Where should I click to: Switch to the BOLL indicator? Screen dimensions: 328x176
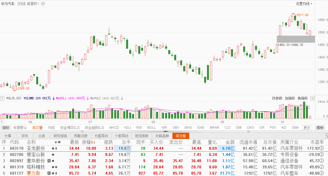point(152,128)
